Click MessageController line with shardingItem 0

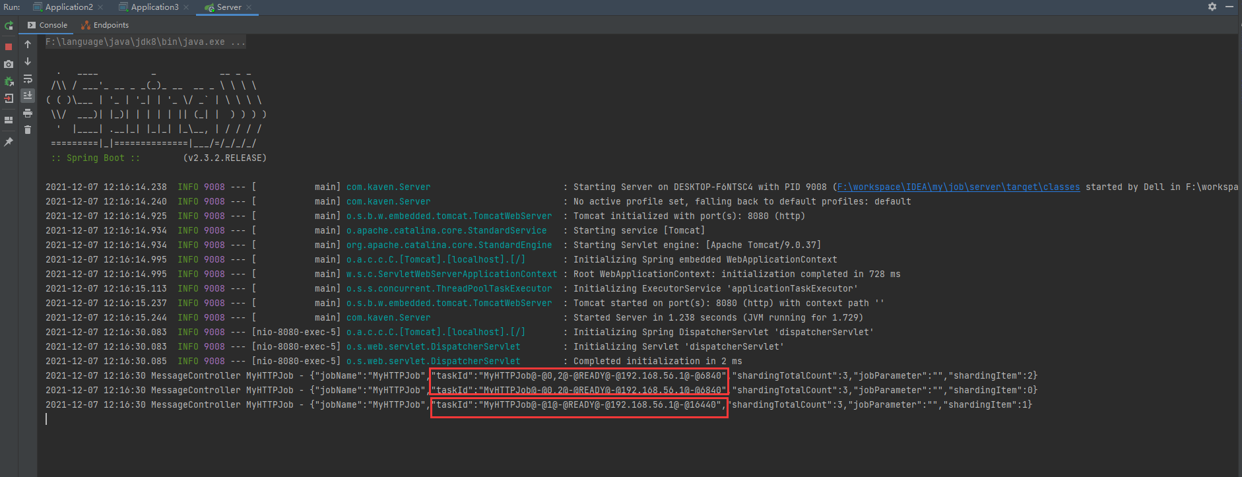click(x=541, y=391)
